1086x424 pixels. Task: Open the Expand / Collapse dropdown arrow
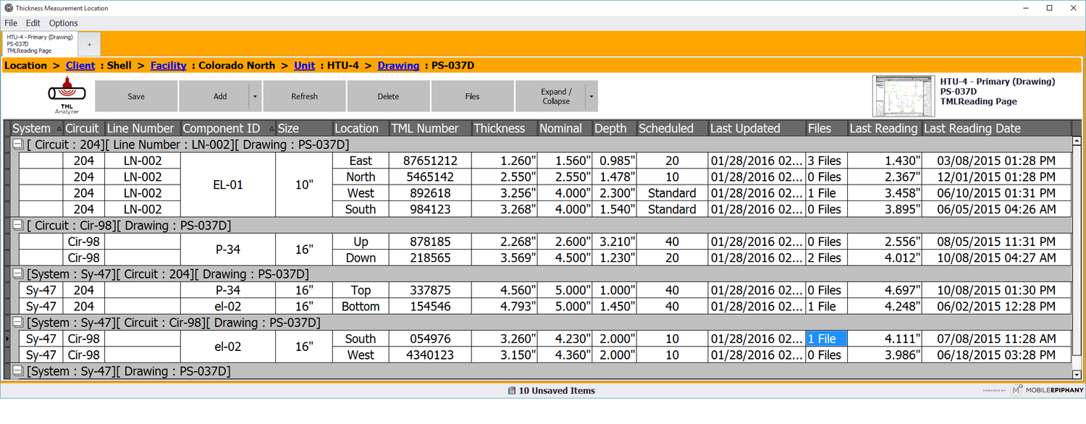(x=592, y=96)
